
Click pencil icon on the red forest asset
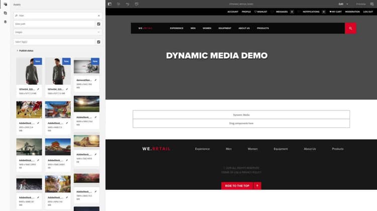click(96, 191)
